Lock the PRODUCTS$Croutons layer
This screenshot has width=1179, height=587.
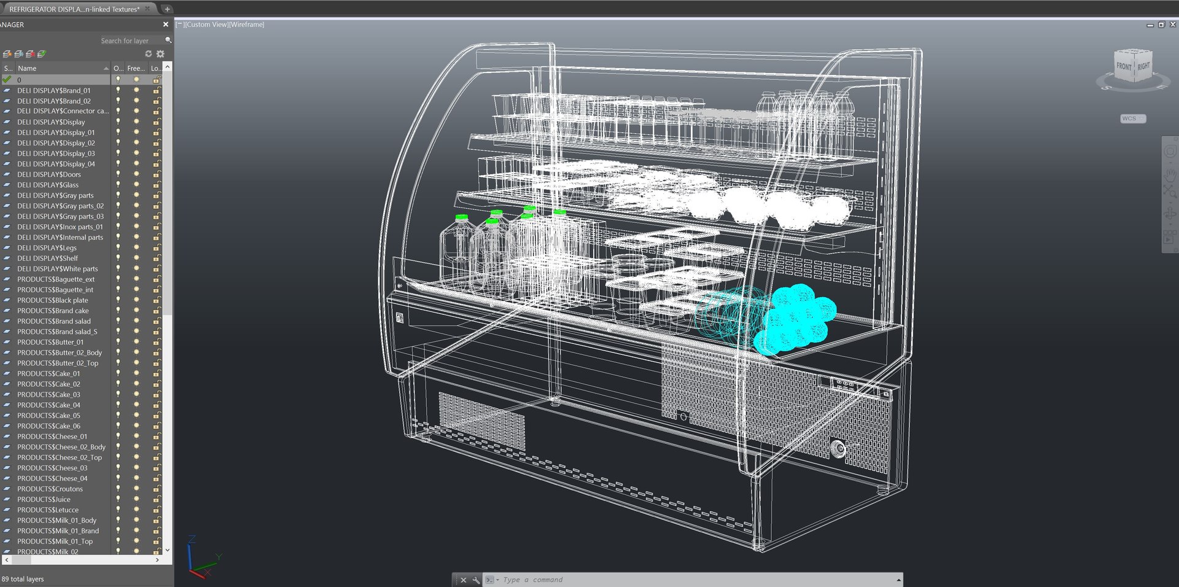click(157, 489)
